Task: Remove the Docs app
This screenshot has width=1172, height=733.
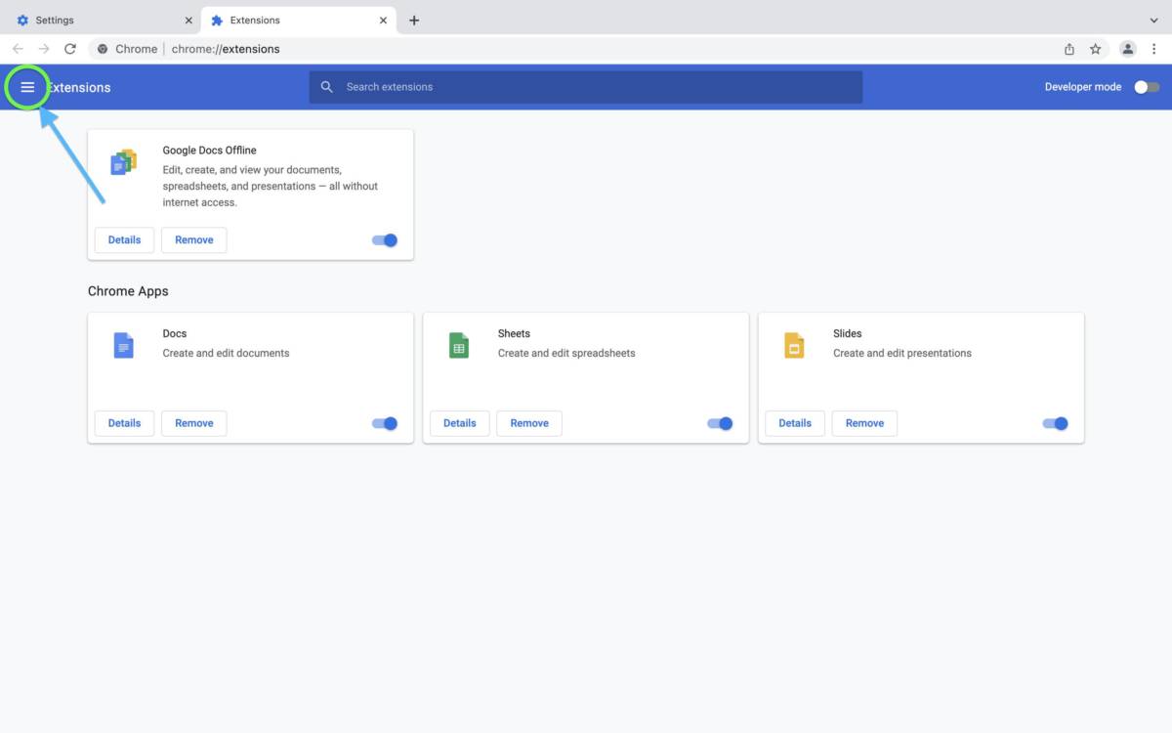Action: point(193,423)
